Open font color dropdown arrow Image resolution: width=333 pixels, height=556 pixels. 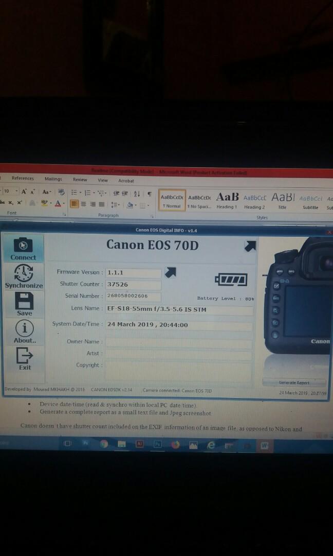click(x=64, y=203)
